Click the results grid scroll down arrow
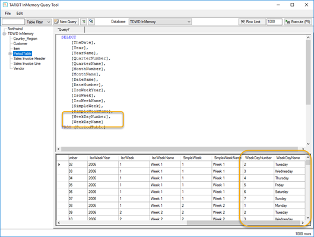Screen dimensions: 314x237 pyautogui.click(x=308, y=218)
